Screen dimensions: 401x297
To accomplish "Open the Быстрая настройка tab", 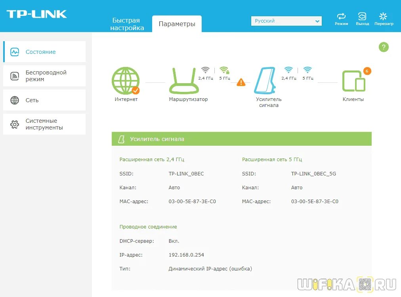I will (127, 24).
